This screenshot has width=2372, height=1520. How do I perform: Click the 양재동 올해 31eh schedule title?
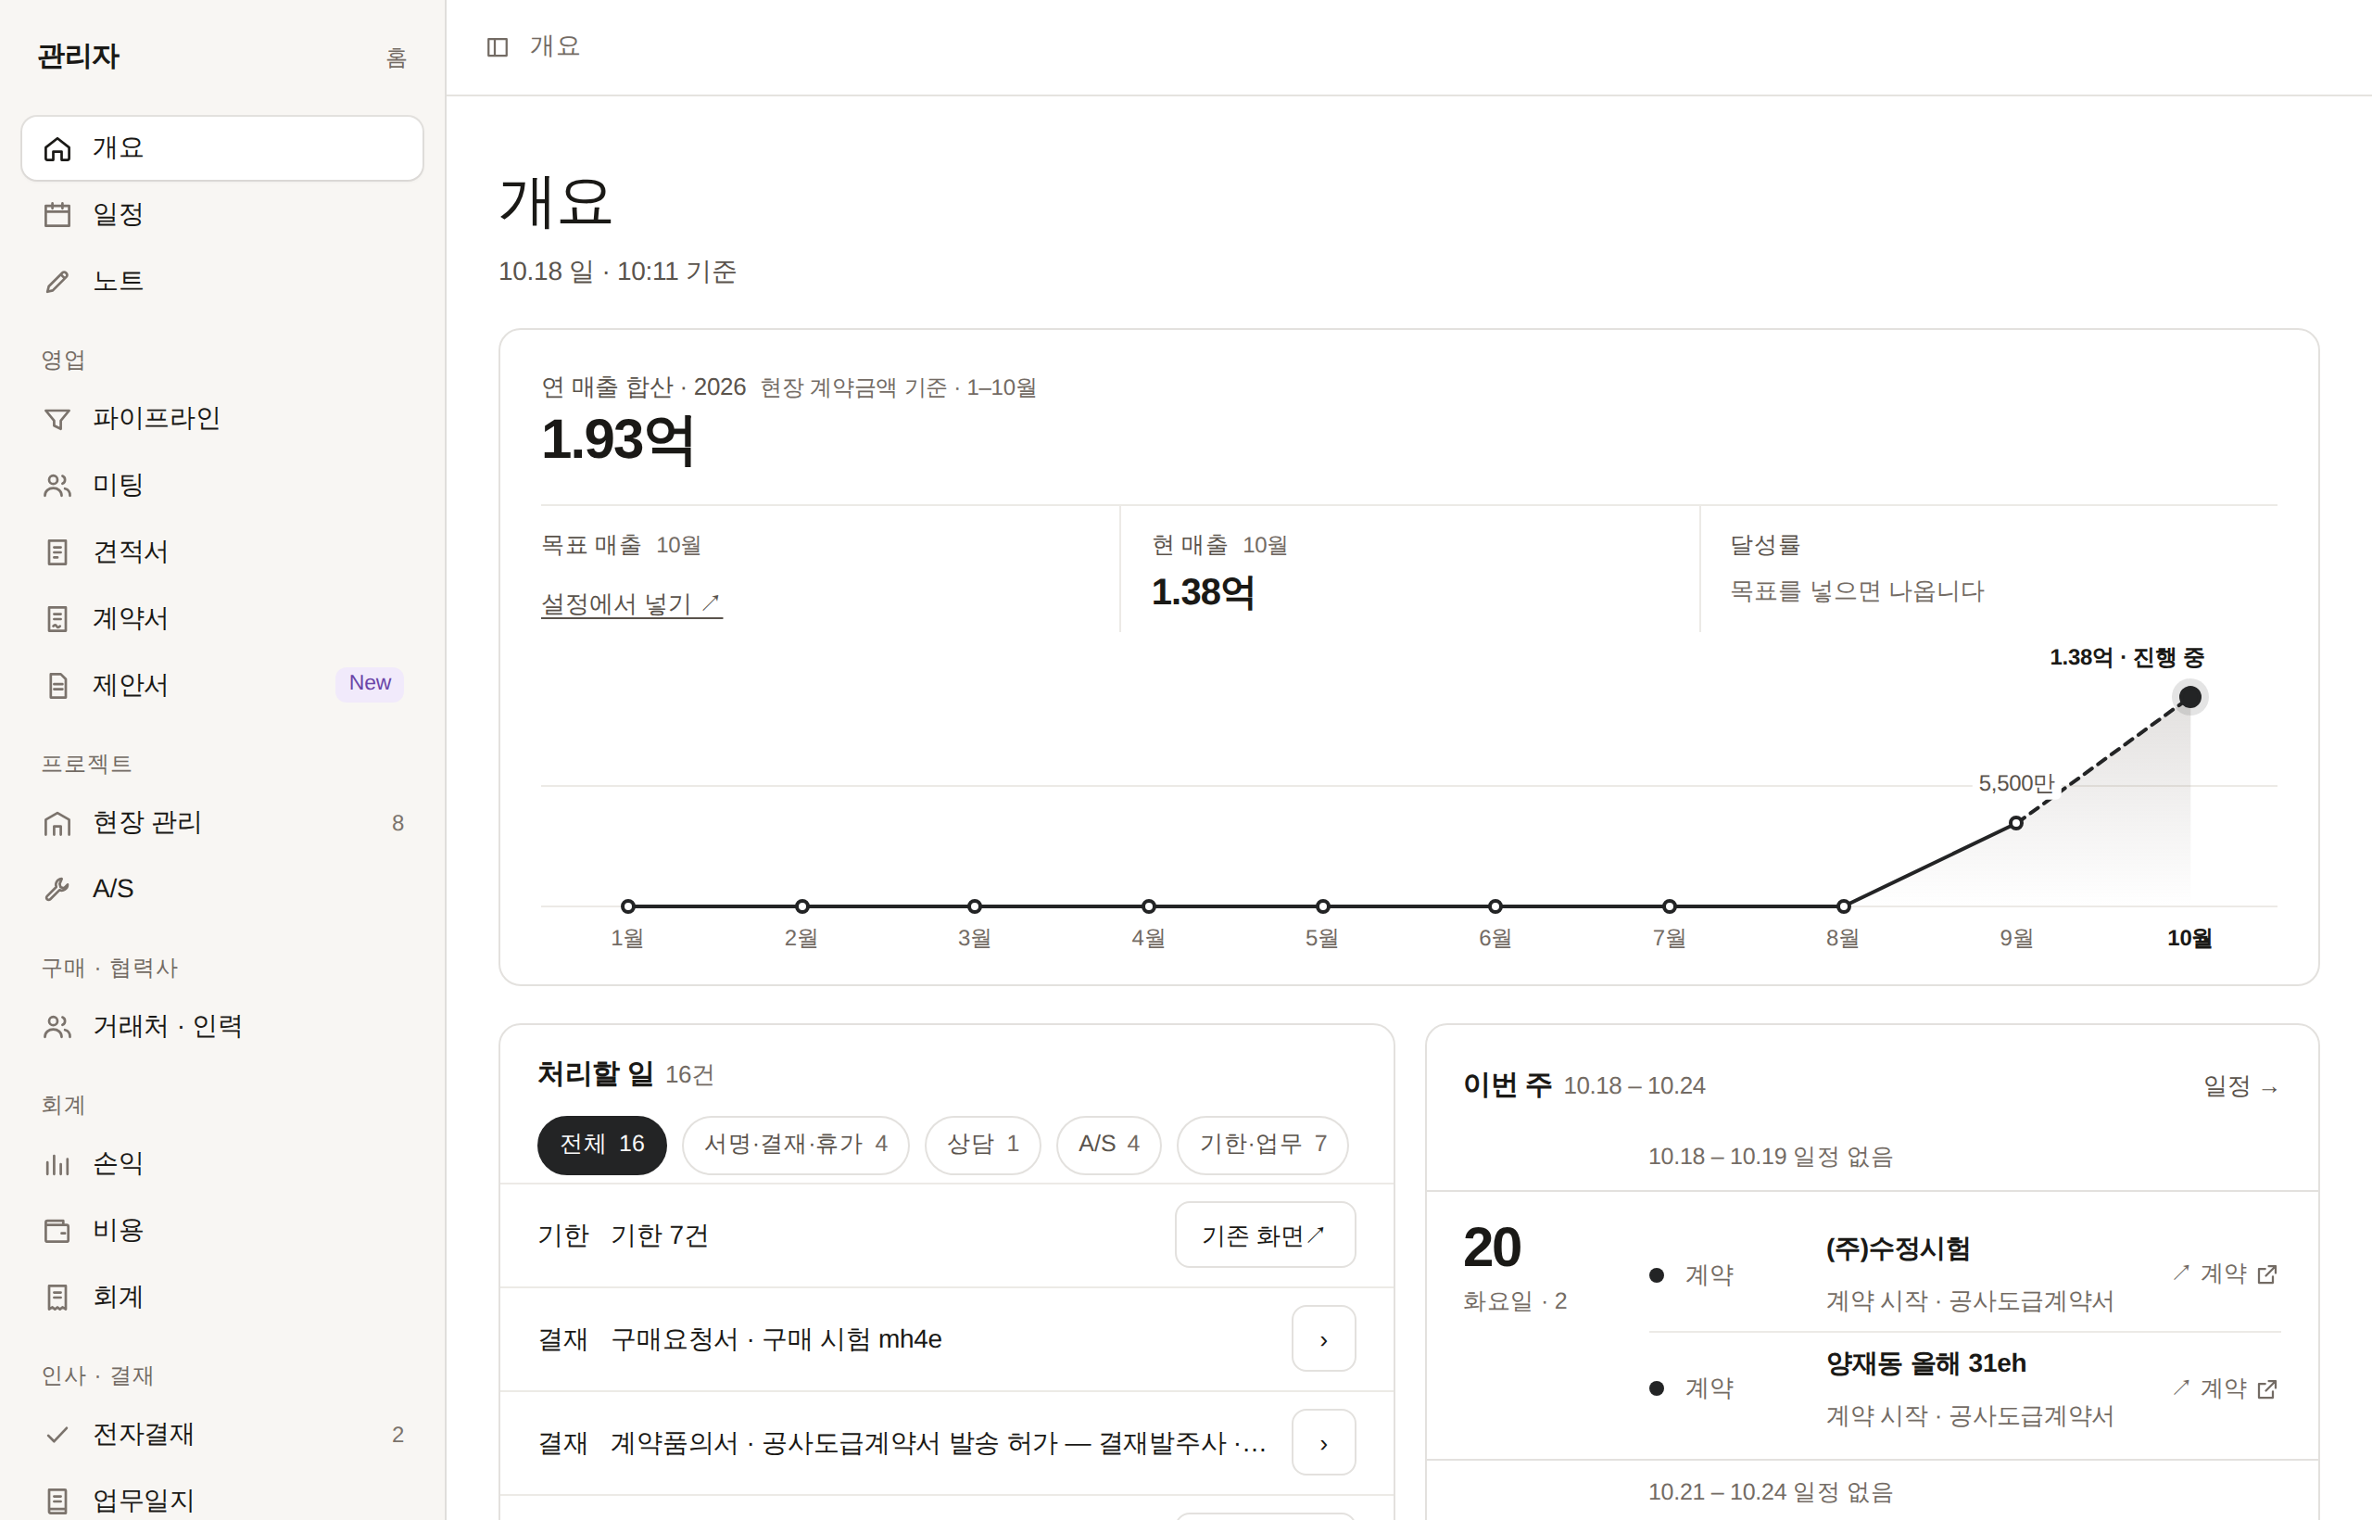[x=1926, y=1364]
